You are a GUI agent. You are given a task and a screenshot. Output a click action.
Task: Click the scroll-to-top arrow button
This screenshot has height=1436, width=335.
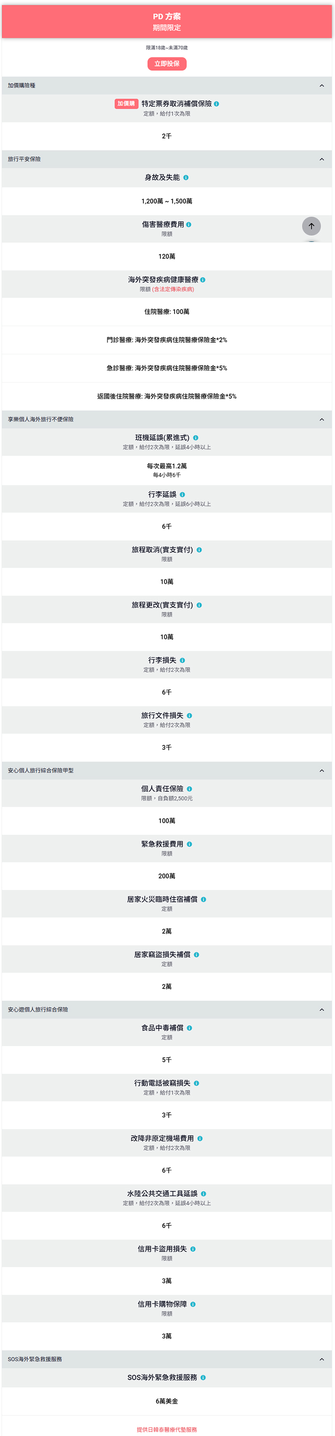click(x=312, y=226)
